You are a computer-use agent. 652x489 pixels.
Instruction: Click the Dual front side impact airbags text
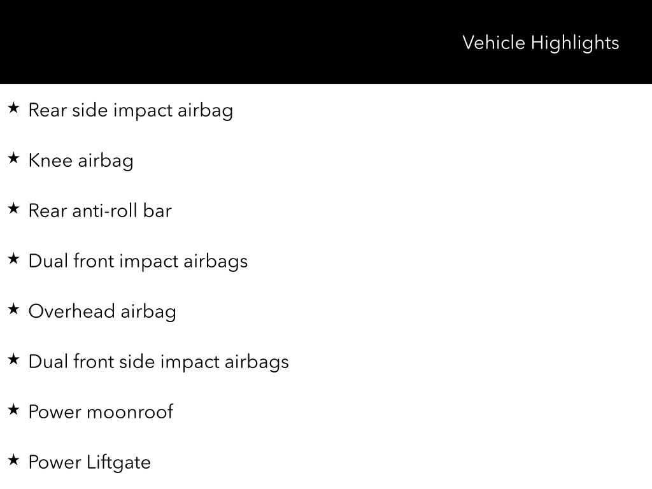tap(159, 362)
